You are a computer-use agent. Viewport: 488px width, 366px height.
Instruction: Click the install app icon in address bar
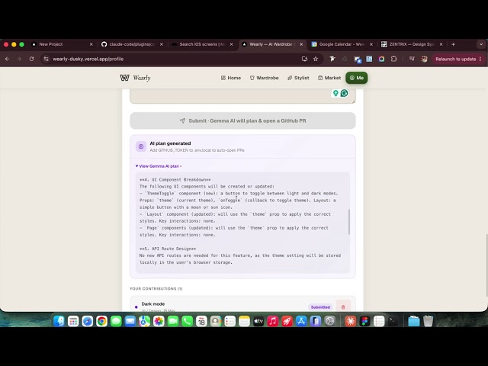pyautogui.click(x=304, y=59)
